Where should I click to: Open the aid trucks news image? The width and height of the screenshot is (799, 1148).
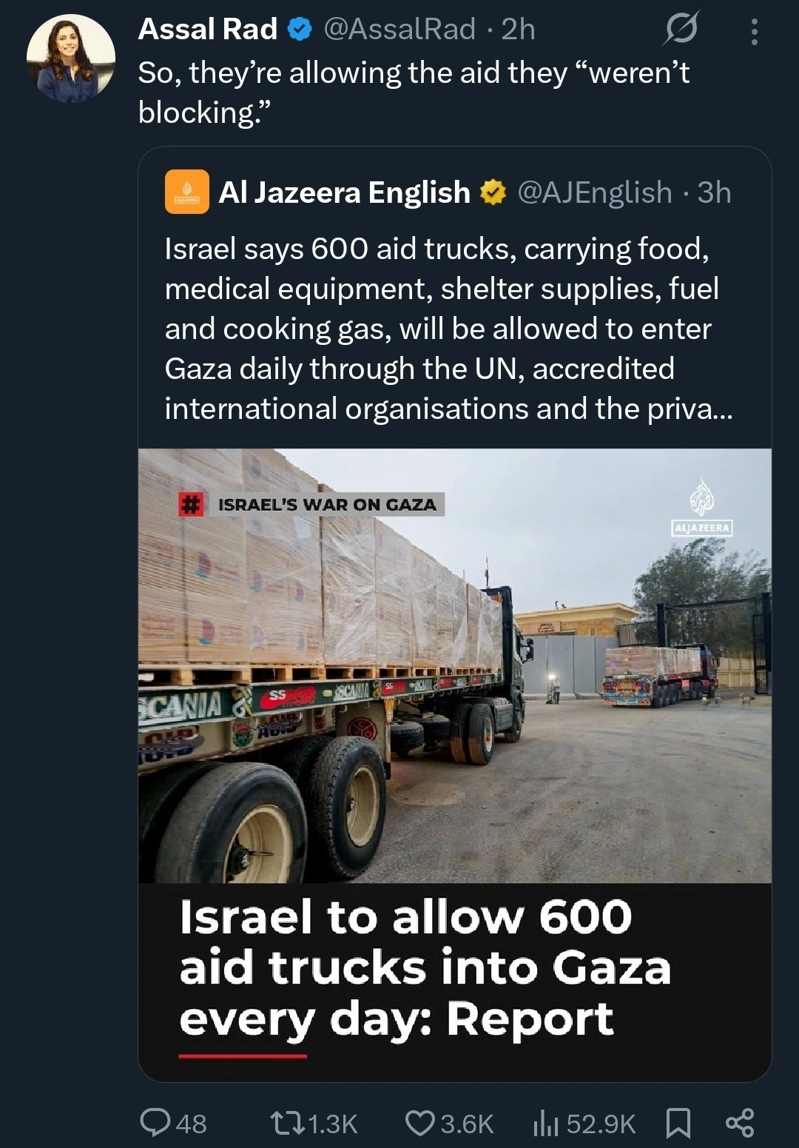click(x=454, y=665)
